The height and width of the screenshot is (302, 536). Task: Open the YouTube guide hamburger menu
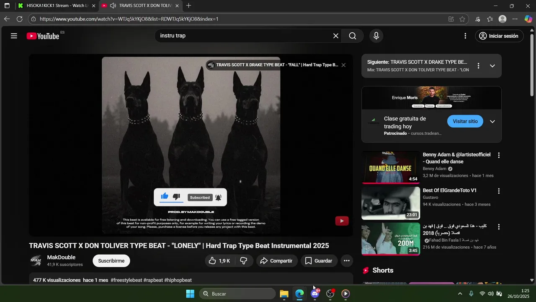pos(14,36)
